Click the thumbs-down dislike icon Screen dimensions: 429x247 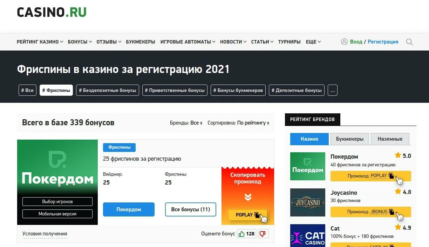263,234
